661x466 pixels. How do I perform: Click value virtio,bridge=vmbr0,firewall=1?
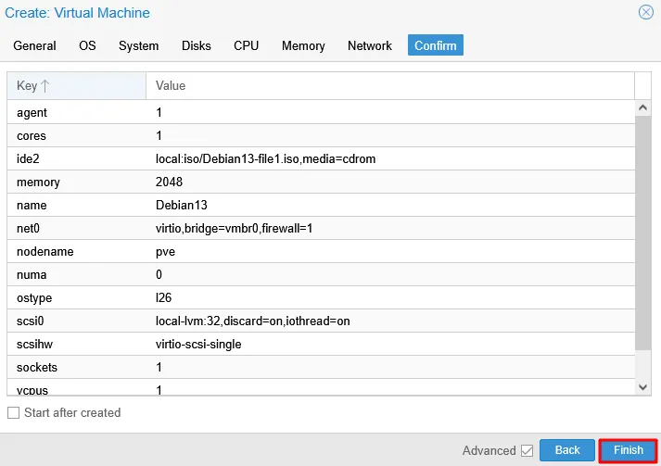[x=234, y=228]
